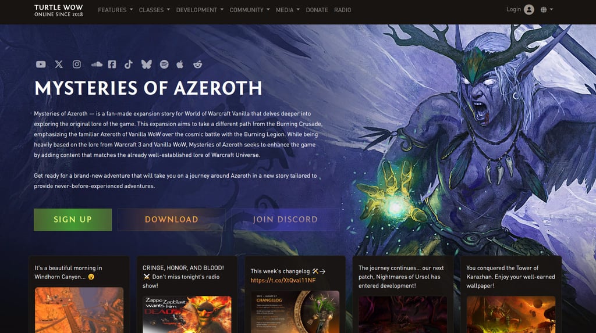
Task: Expand the Features dropdown menu
Action: [115, 10]
